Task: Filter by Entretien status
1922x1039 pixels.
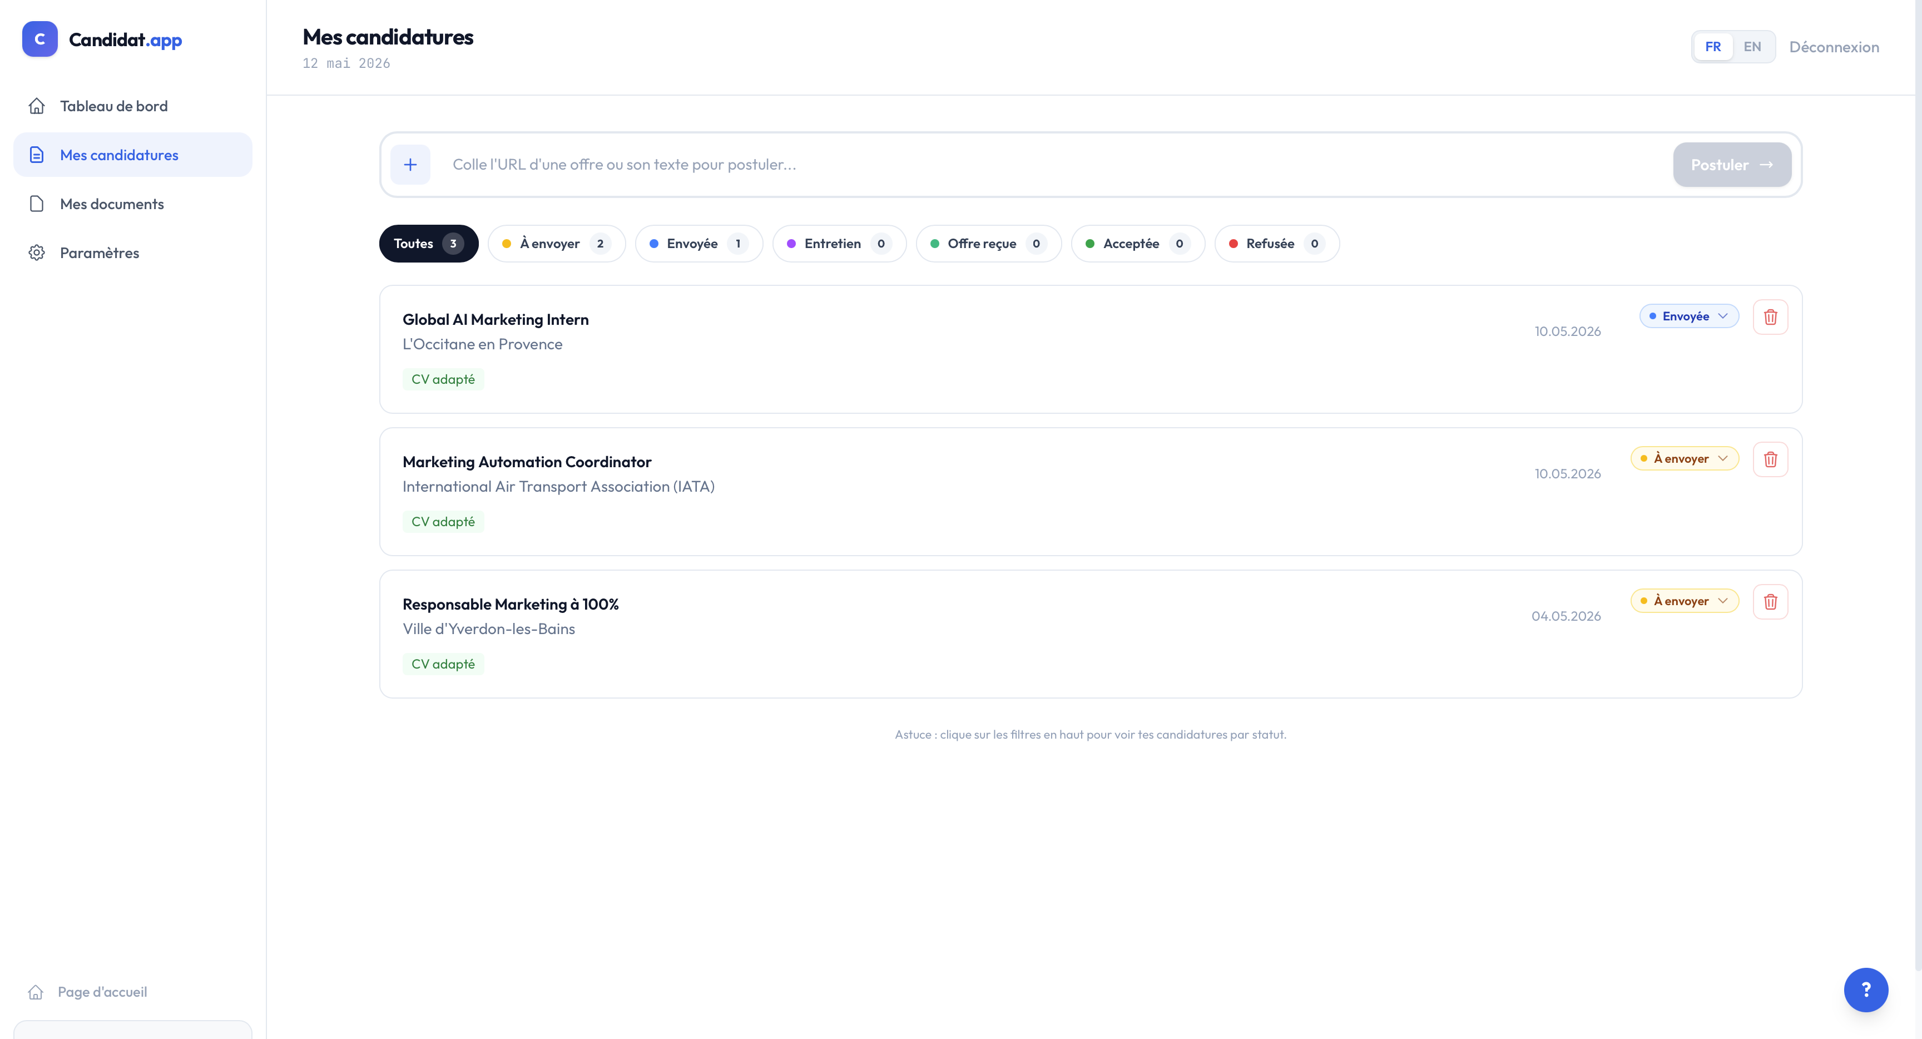Action: (839, 243)
